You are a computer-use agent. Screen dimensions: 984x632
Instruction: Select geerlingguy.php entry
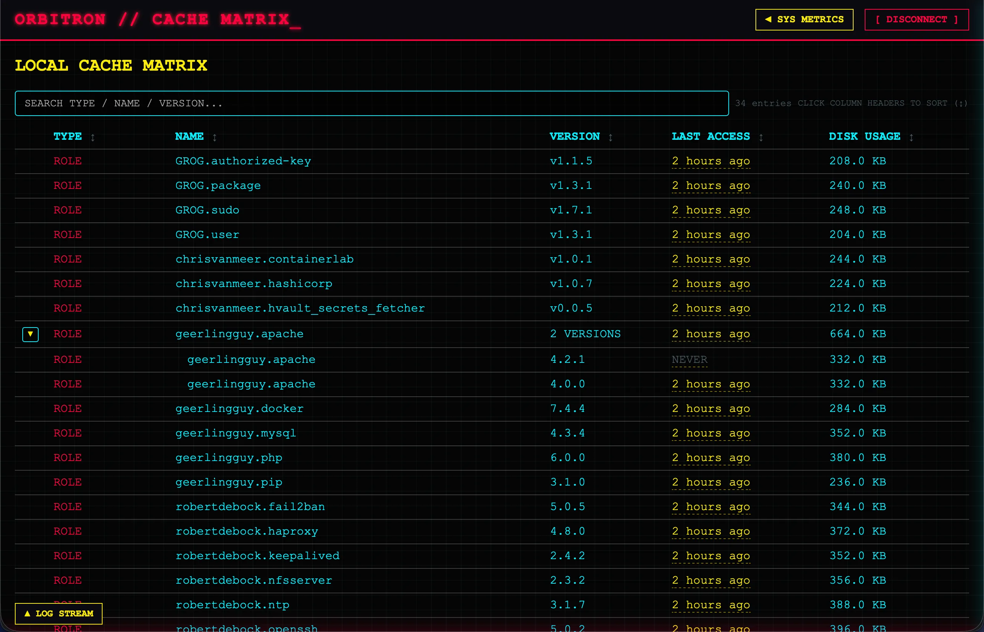click(229, 458)
